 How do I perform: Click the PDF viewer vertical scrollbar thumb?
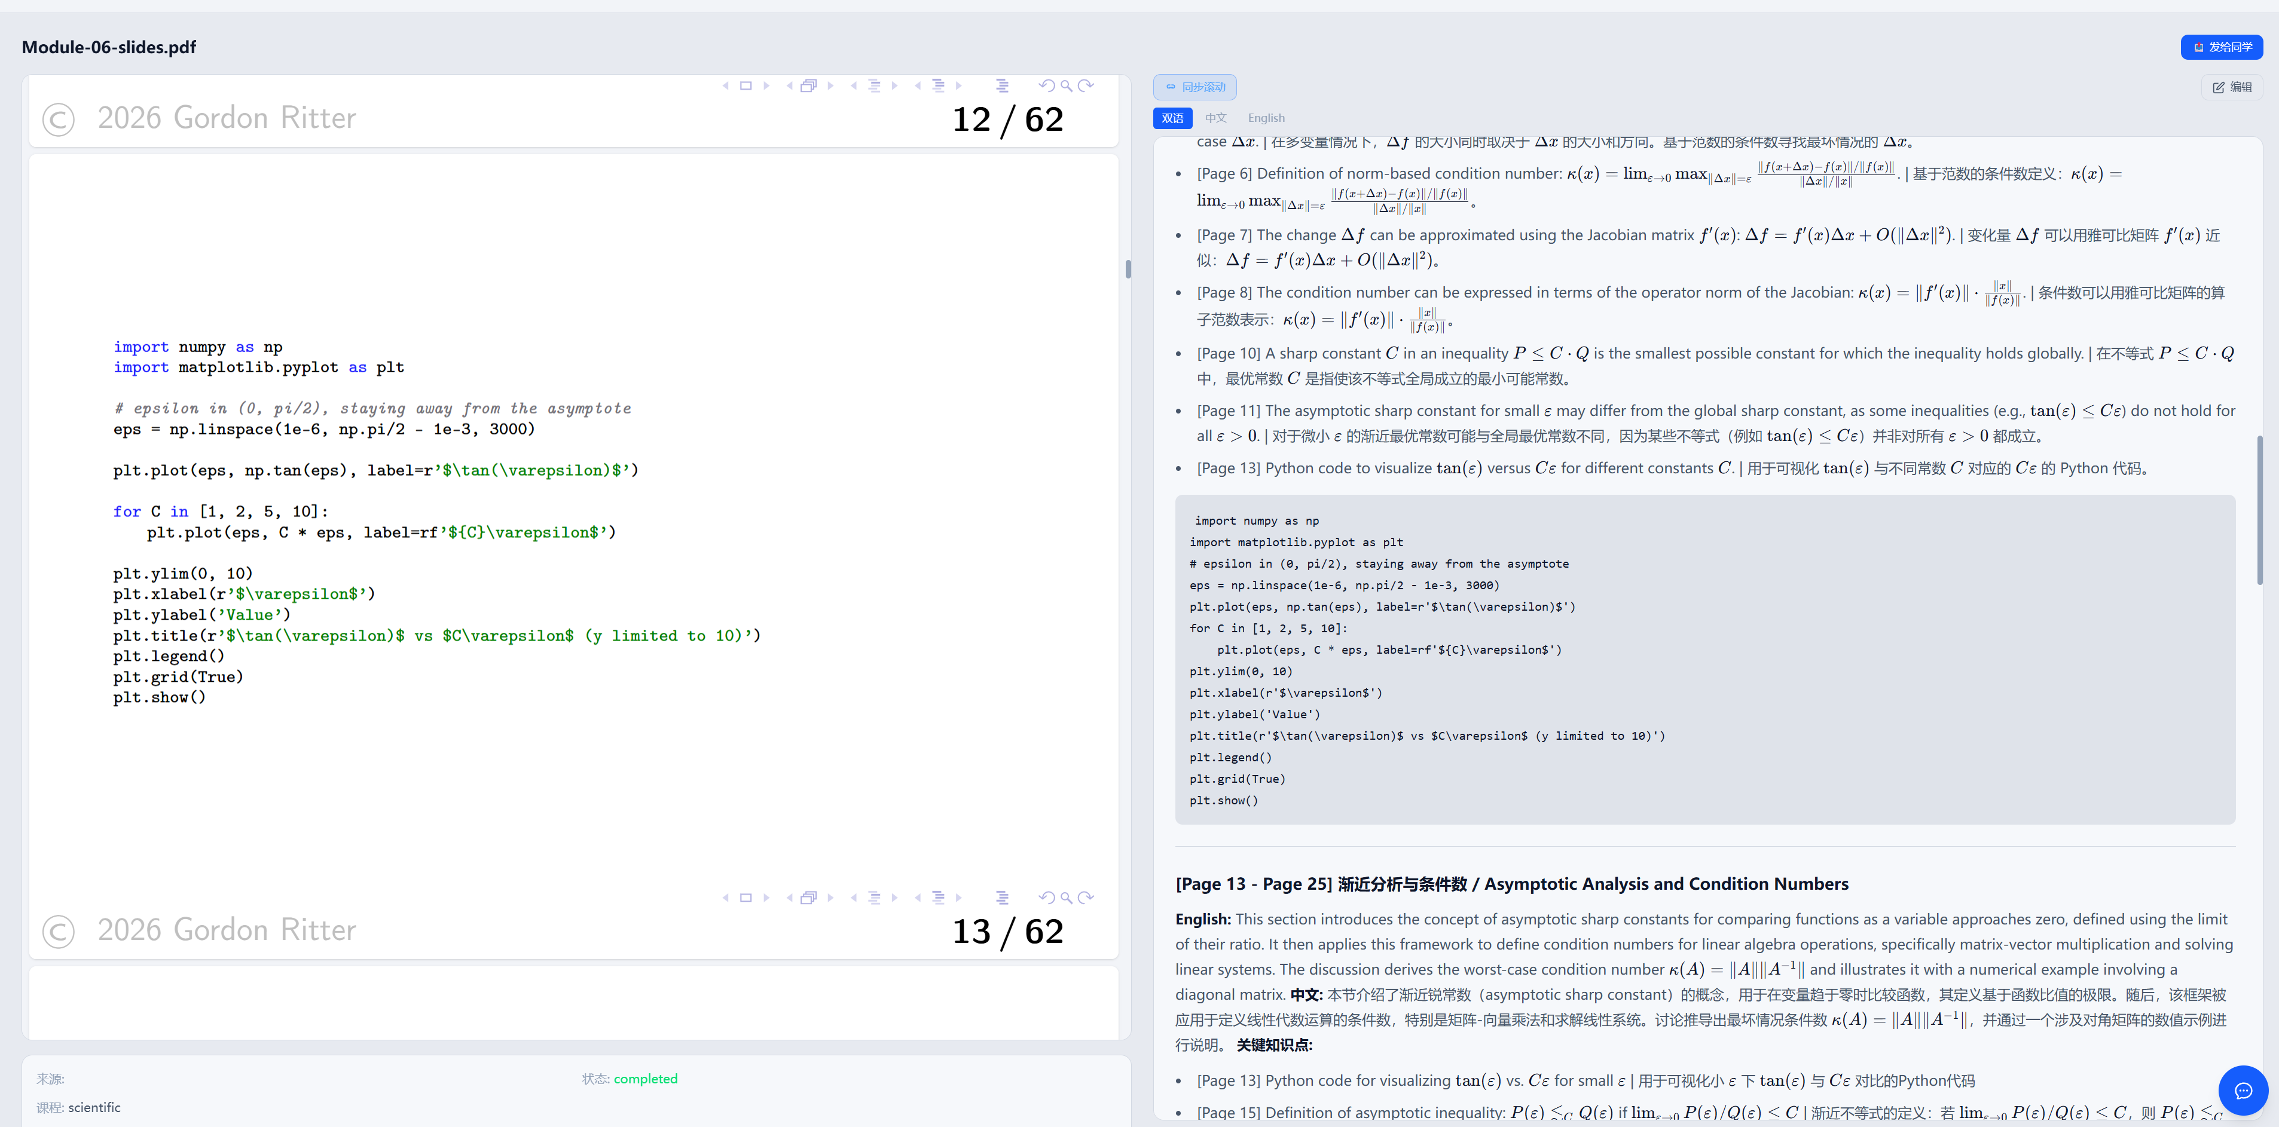[1128, 269]
